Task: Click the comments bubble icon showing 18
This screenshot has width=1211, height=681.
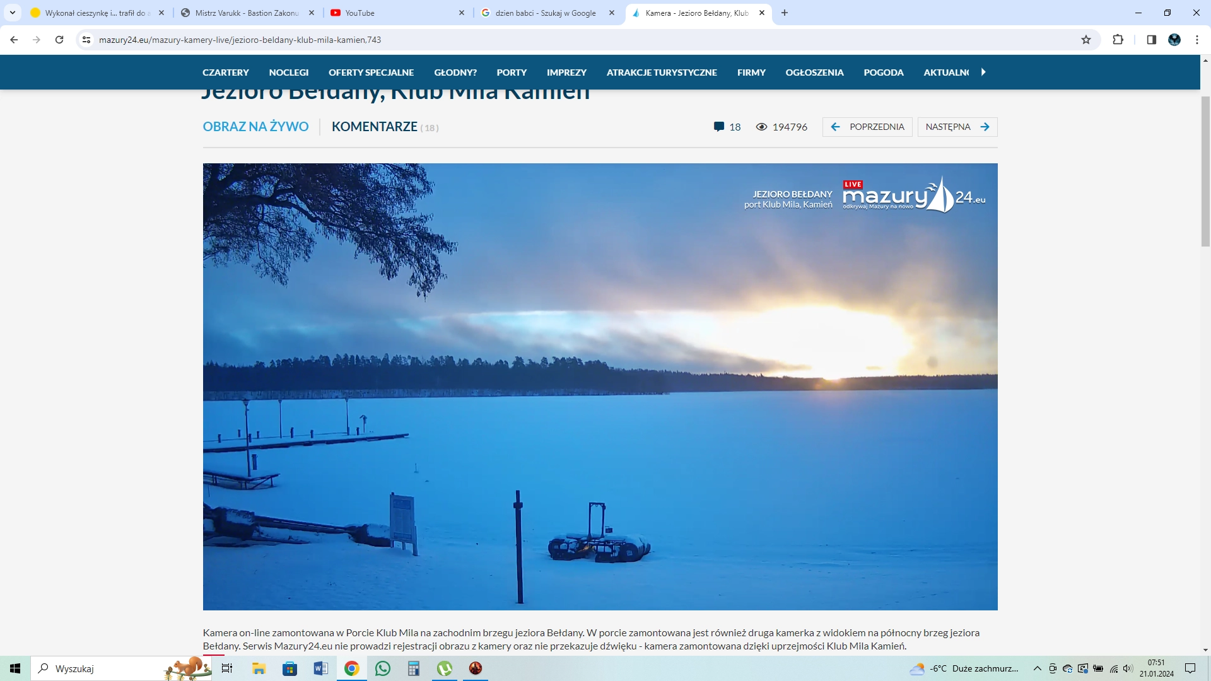Action: (719, 127)
